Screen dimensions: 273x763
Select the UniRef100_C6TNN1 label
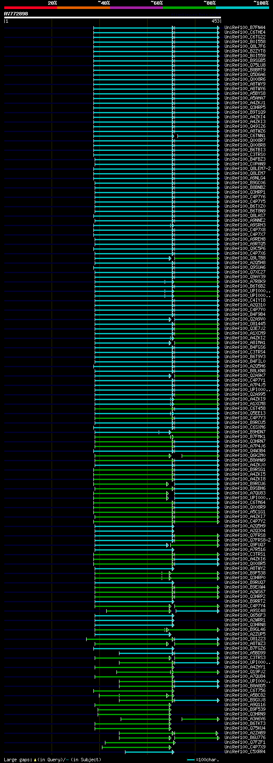click(245, 136)
